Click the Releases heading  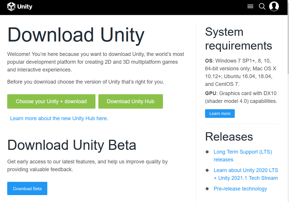(229, 137)
